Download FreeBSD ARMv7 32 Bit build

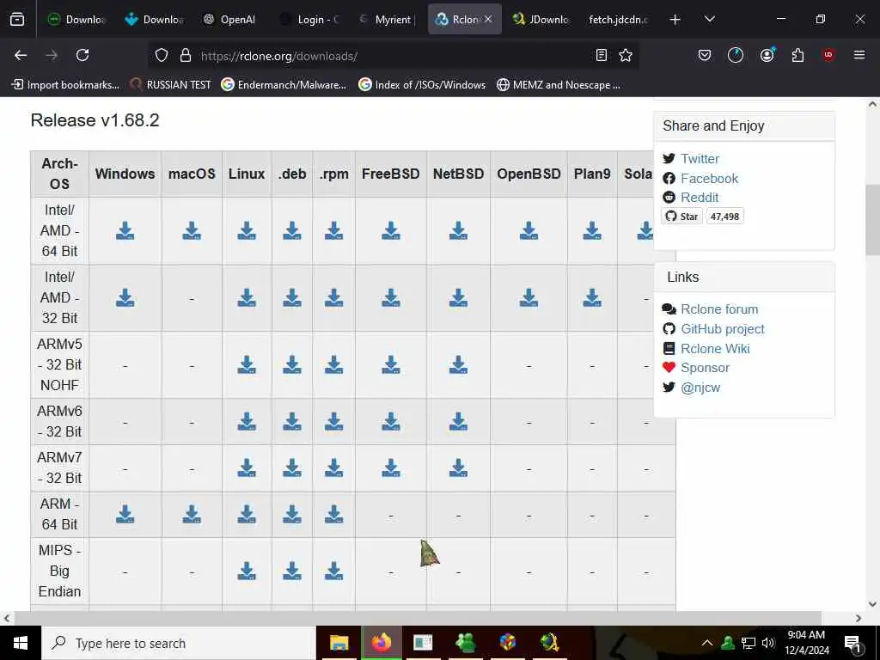(391, 467)
